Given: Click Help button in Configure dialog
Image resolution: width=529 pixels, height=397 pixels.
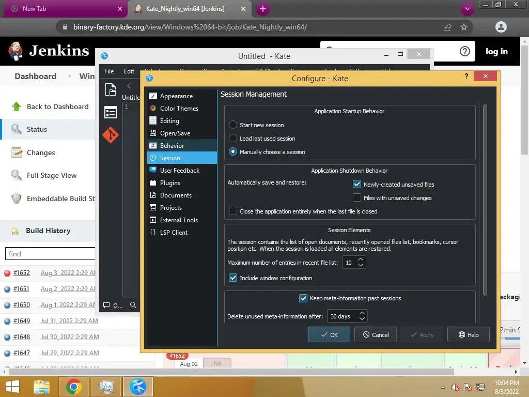Looking at the screenshot, I should pyautogui.click(x=469, y=334).
